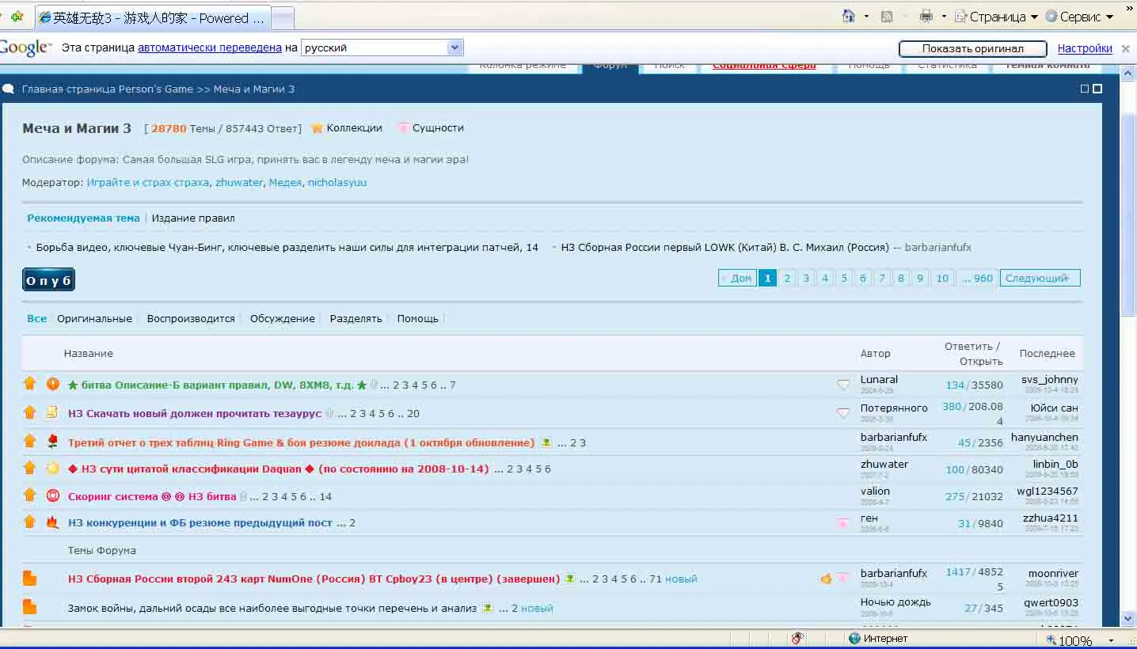Image resolution: width=1137 pixels, height=649 pixels.
Task: Toggle the small outlined square in breadcrumb bar
Action: (x=1084, y=89)
